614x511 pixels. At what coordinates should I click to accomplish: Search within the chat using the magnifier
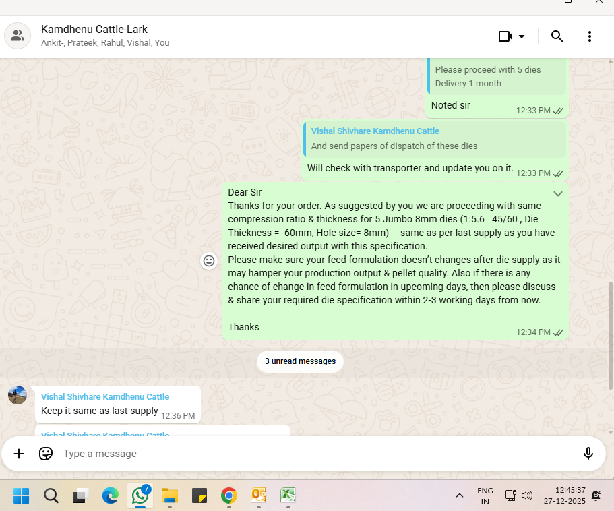click(x=557, y=36)
